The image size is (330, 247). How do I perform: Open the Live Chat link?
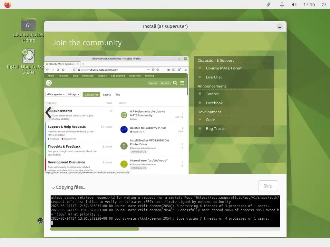point(214,77)
